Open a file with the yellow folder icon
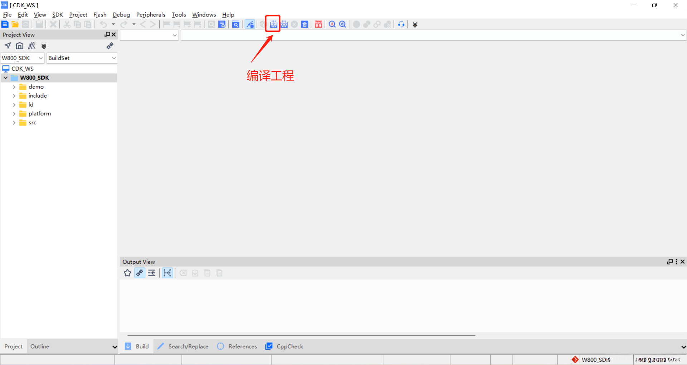The width and height of the screenshot is (687, 365). point(15,24)
